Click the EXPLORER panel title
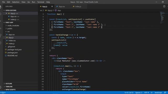The width and height of the screenshot is (168, 94). [x=9, y=7]
